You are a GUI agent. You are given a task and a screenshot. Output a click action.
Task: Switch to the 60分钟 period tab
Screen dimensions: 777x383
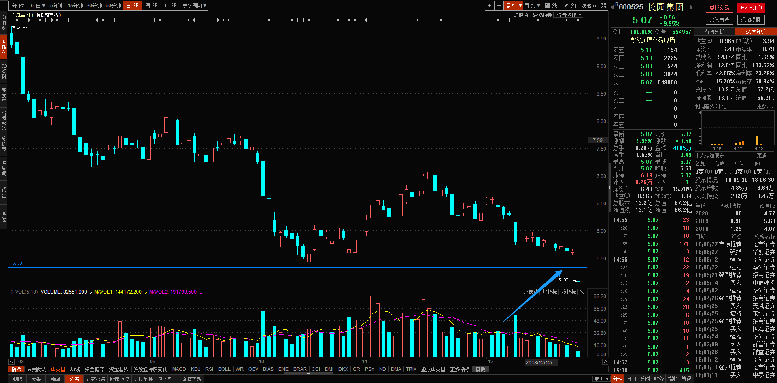click(x=113, y=6)
